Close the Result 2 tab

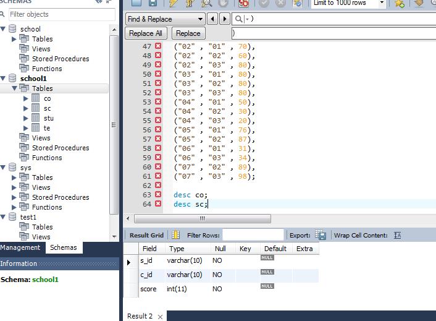[x=160, y=317]
